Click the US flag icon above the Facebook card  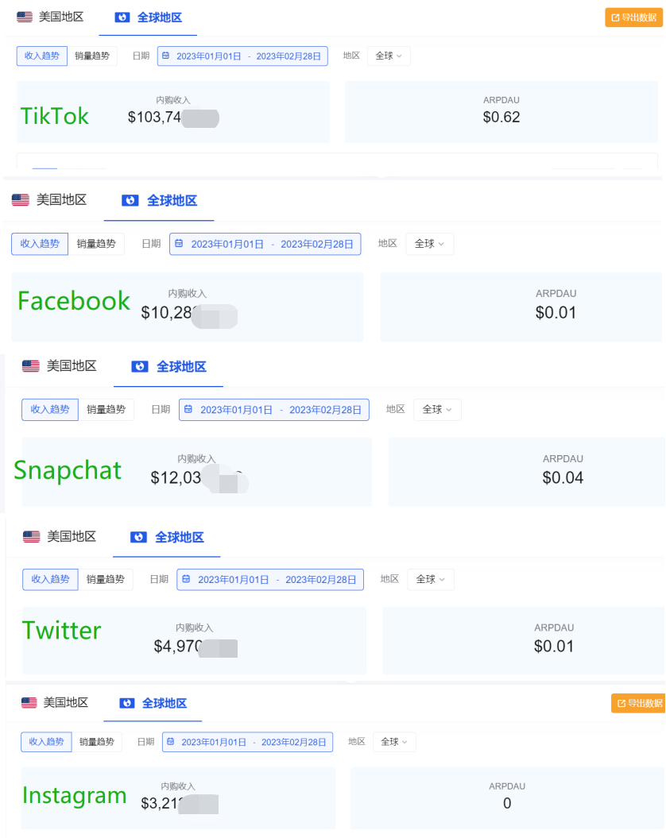(21, 200)
